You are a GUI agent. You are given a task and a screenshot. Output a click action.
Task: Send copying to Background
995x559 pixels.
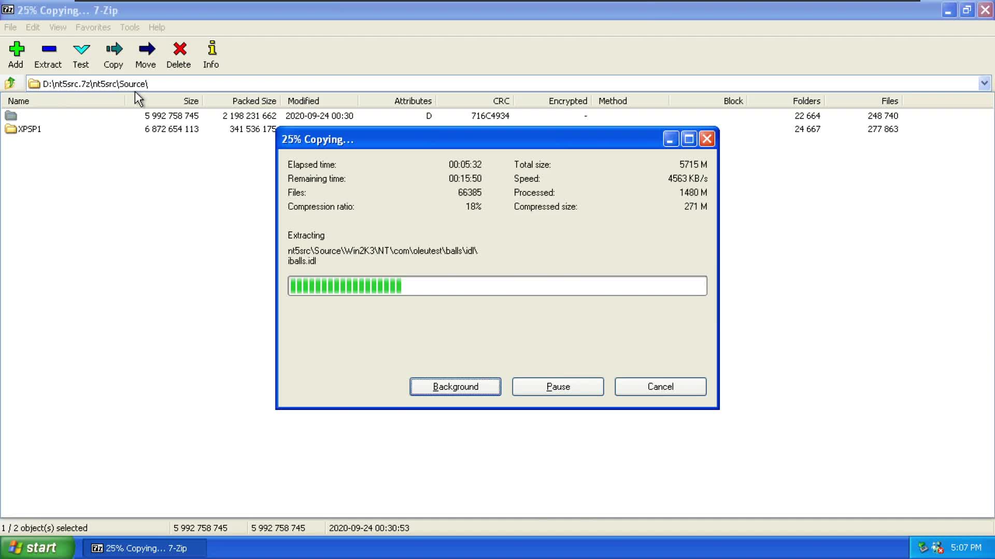455,387
